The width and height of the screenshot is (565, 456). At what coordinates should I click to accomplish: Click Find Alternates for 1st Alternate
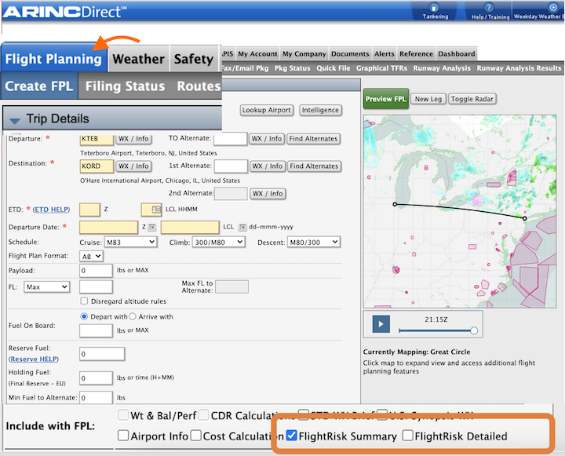[314, 166]
